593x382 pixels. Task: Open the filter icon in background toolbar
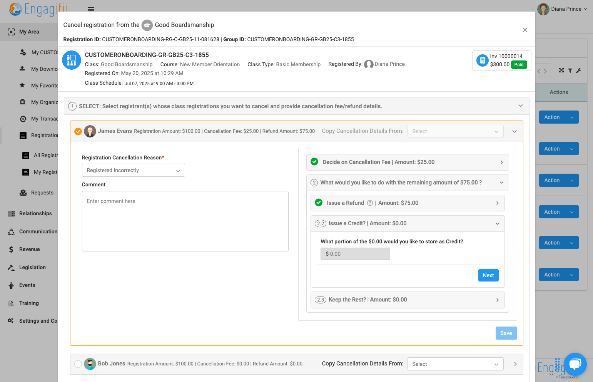pyautogui.click(x=570, y=70)
